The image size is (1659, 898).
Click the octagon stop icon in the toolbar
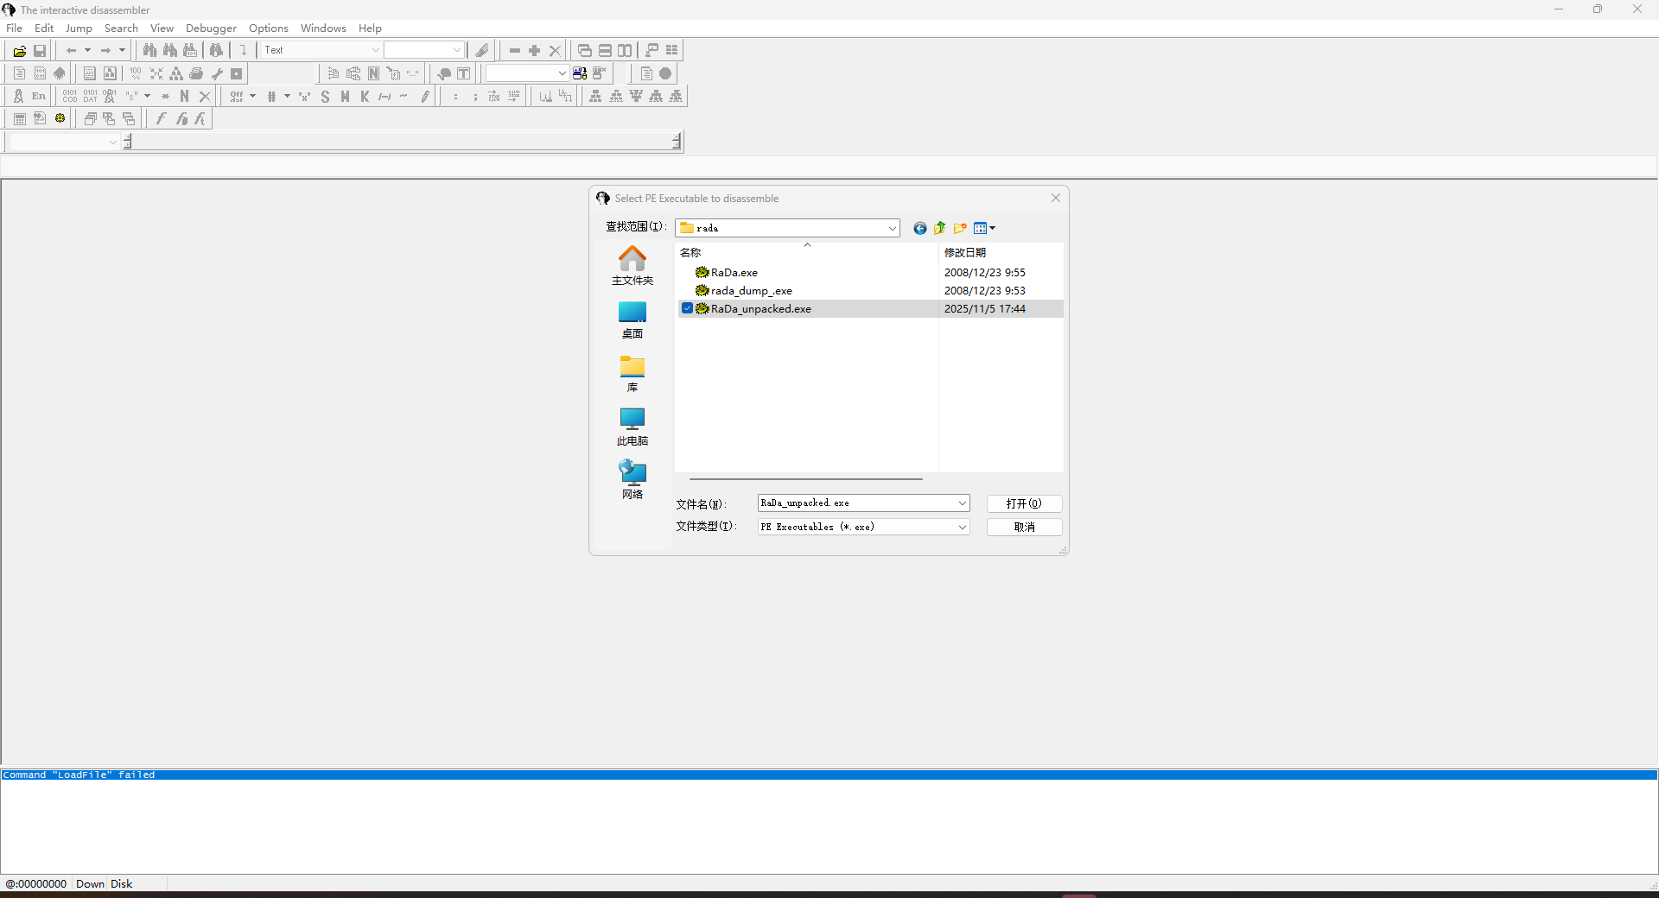[x=665, y=74]
